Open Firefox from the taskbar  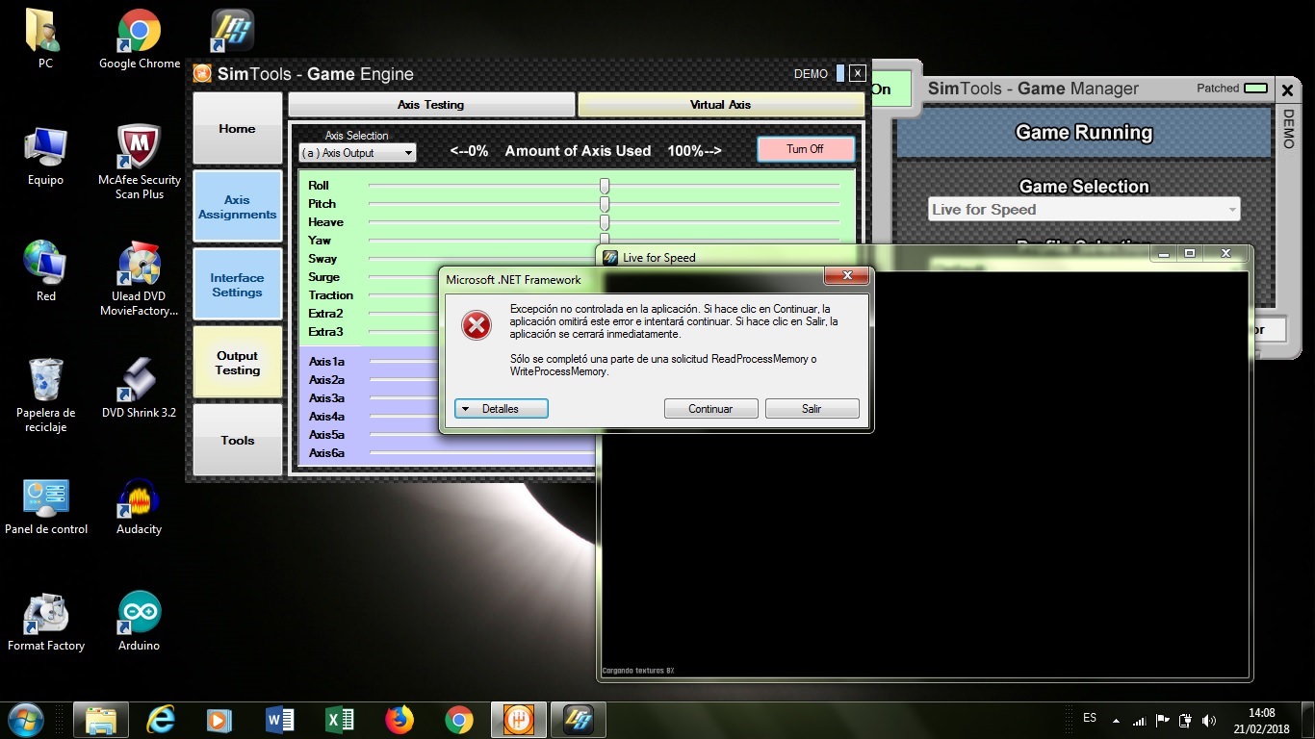[400, 720]
